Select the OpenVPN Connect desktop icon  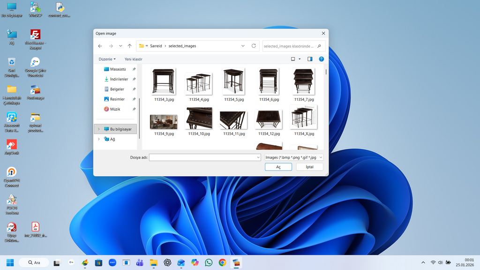pos(12,177)
